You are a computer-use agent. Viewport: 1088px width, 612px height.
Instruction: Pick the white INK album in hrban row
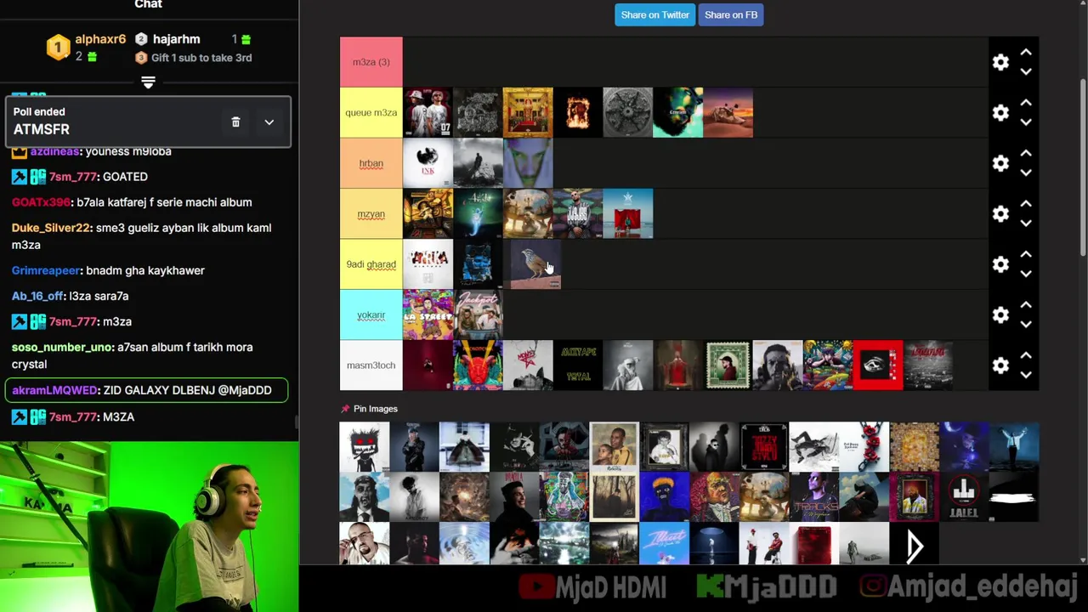(428, 163)
